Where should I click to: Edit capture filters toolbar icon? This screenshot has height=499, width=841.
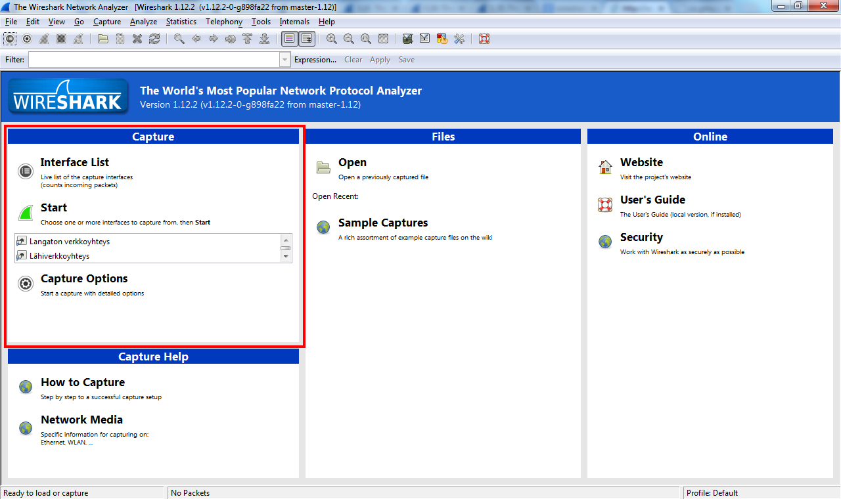tap(408, 39)
